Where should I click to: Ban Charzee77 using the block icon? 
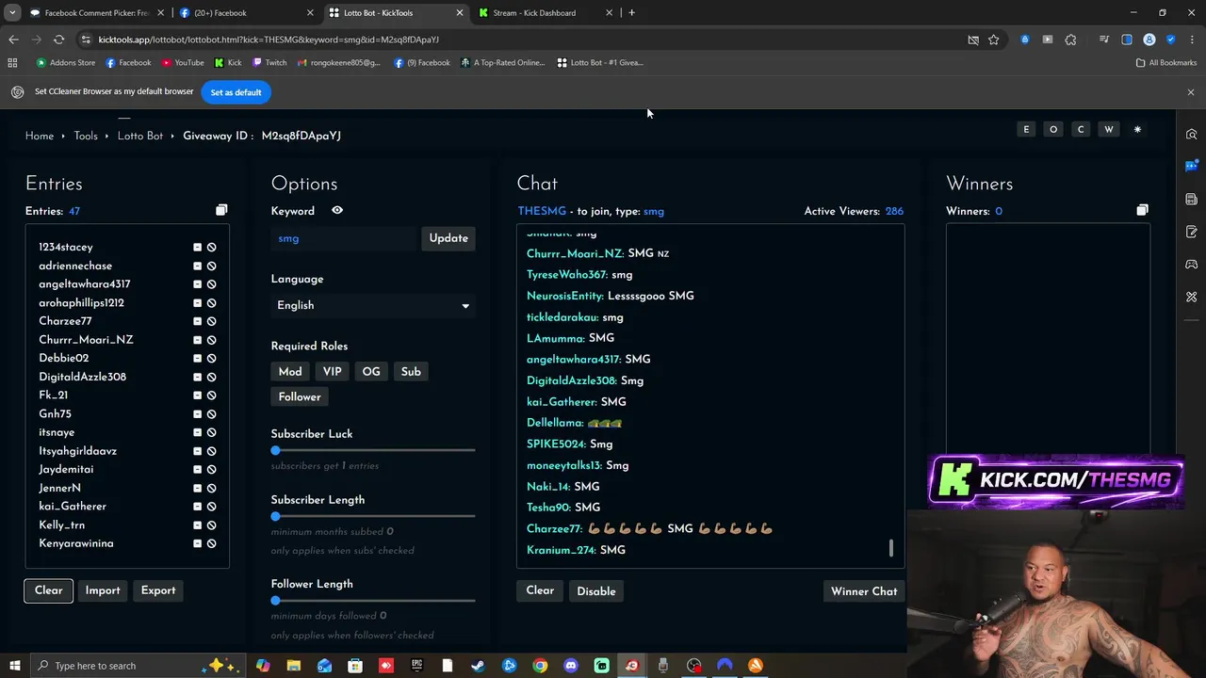tap(211, 321)
